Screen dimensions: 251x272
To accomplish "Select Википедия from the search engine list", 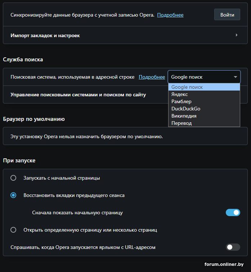I will point(184,116).
